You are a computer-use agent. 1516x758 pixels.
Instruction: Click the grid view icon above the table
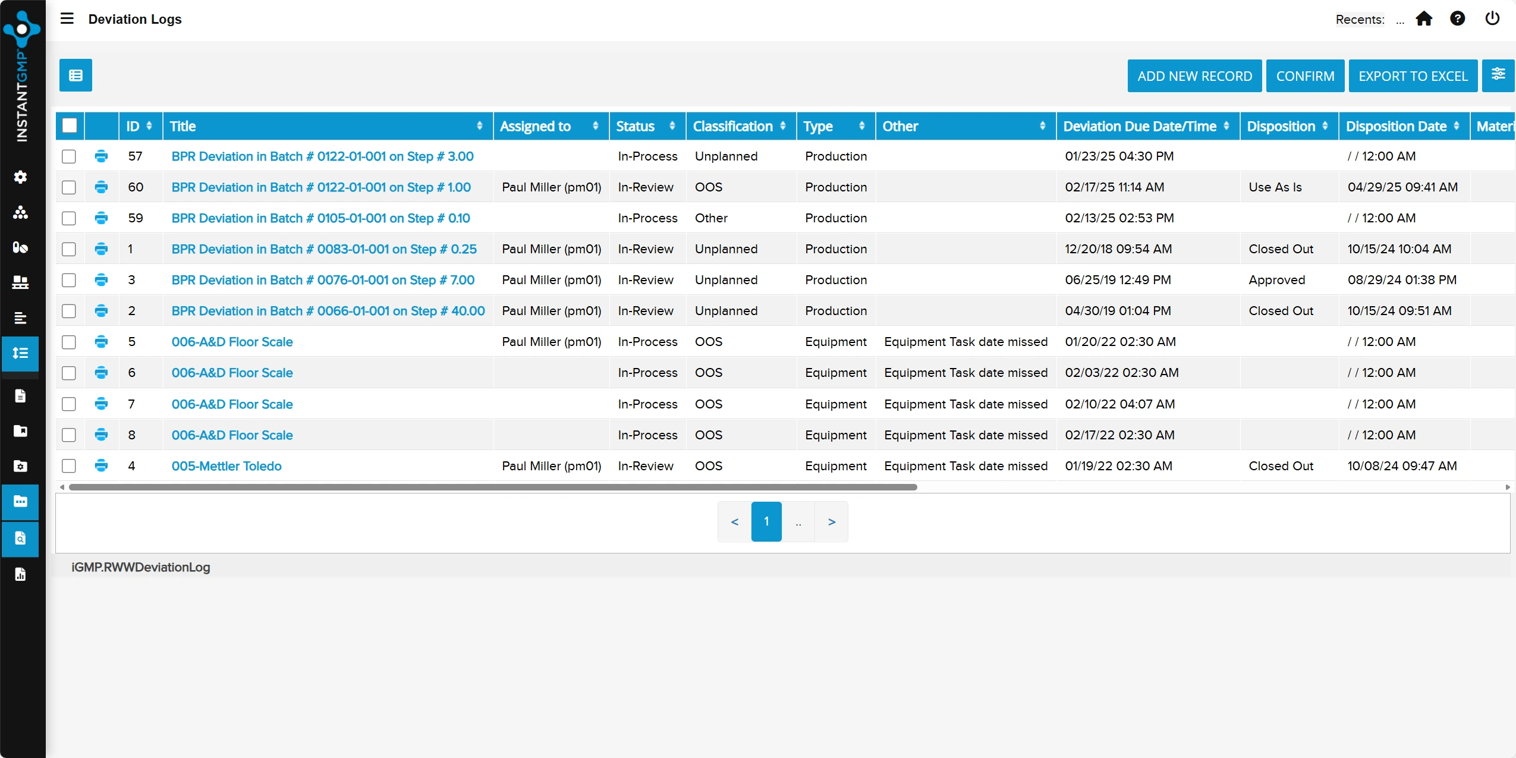point(75,76)
